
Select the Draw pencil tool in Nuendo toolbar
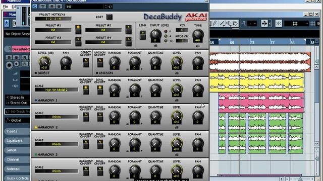click(215, 23)
